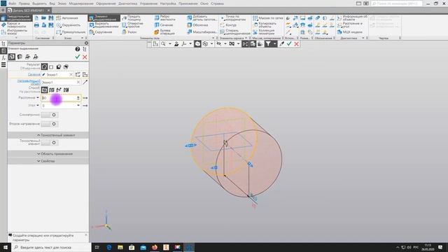Viewport: 448px width, 252px height.
Task: Open the Настройка menu
Action: 168,3
